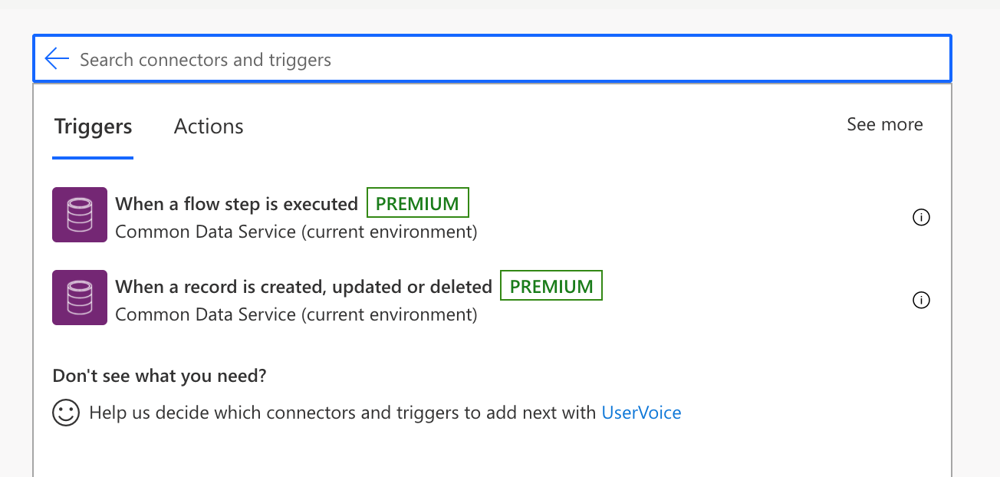Click the Common Data Service icon beside record trigger
Image resolution: width=1000 pixels, height=477 pixels.
[79, 298]
